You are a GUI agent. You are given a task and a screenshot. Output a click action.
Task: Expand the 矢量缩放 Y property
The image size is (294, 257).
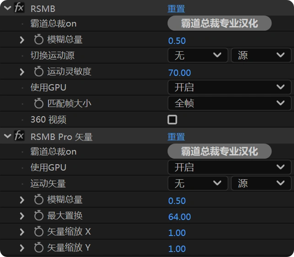click(22, 248)
